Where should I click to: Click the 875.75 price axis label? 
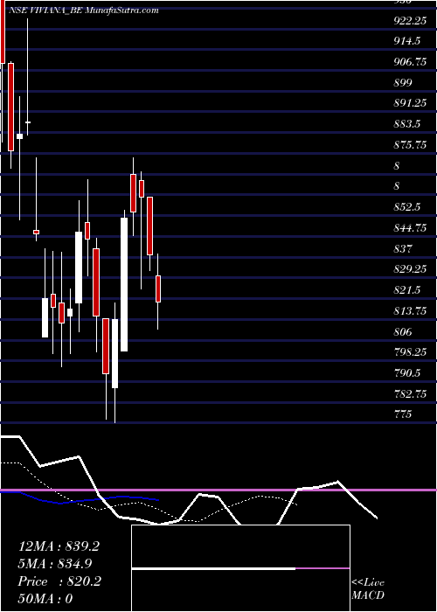tap(410, 145)
